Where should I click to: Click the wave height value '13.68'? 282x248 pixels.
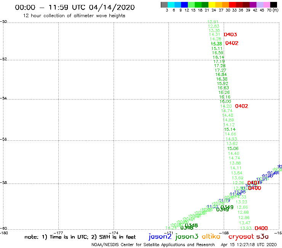click(x=235, y=163)
